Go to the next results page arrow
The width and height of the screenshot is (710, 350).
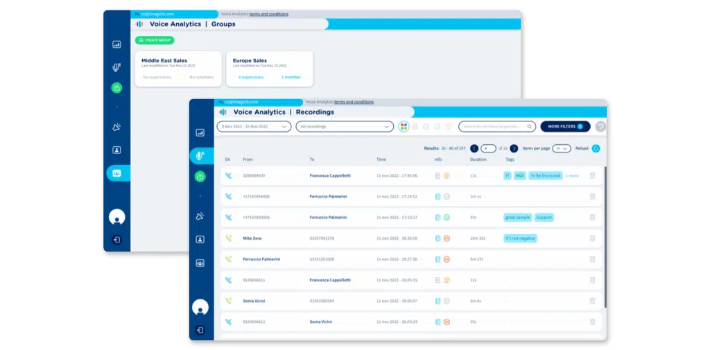[513, 148]
